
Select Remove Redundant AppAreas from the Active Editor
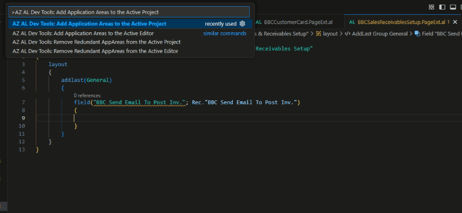[130, 51]
